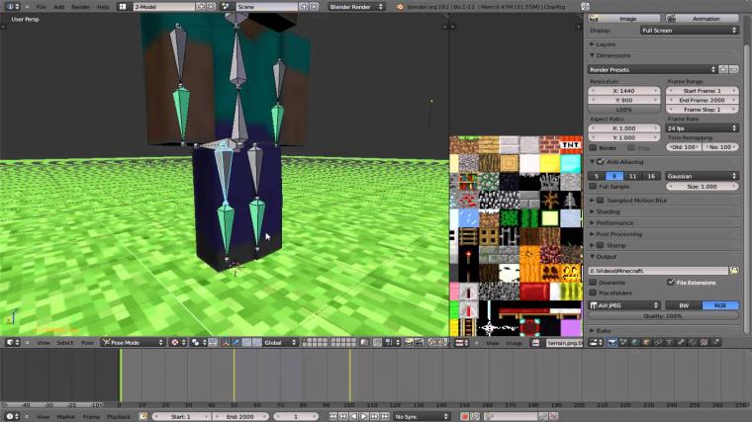The width and height of the screenshot is (752, 422).
Task: Select the RGB color mode button
Action: [720, 305]
